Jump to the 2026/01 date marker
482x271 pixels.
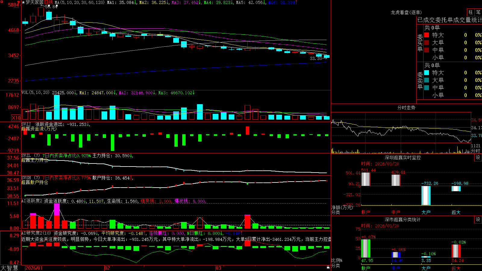pyautogui.click(x=34, y=268)
